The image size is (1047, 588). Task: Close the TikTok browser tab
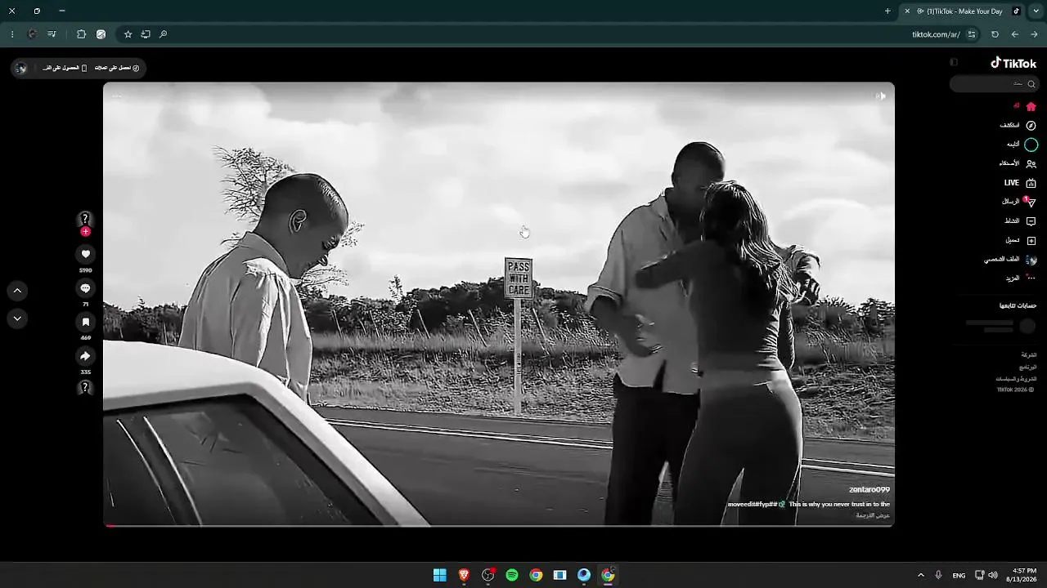pos(906,11)
